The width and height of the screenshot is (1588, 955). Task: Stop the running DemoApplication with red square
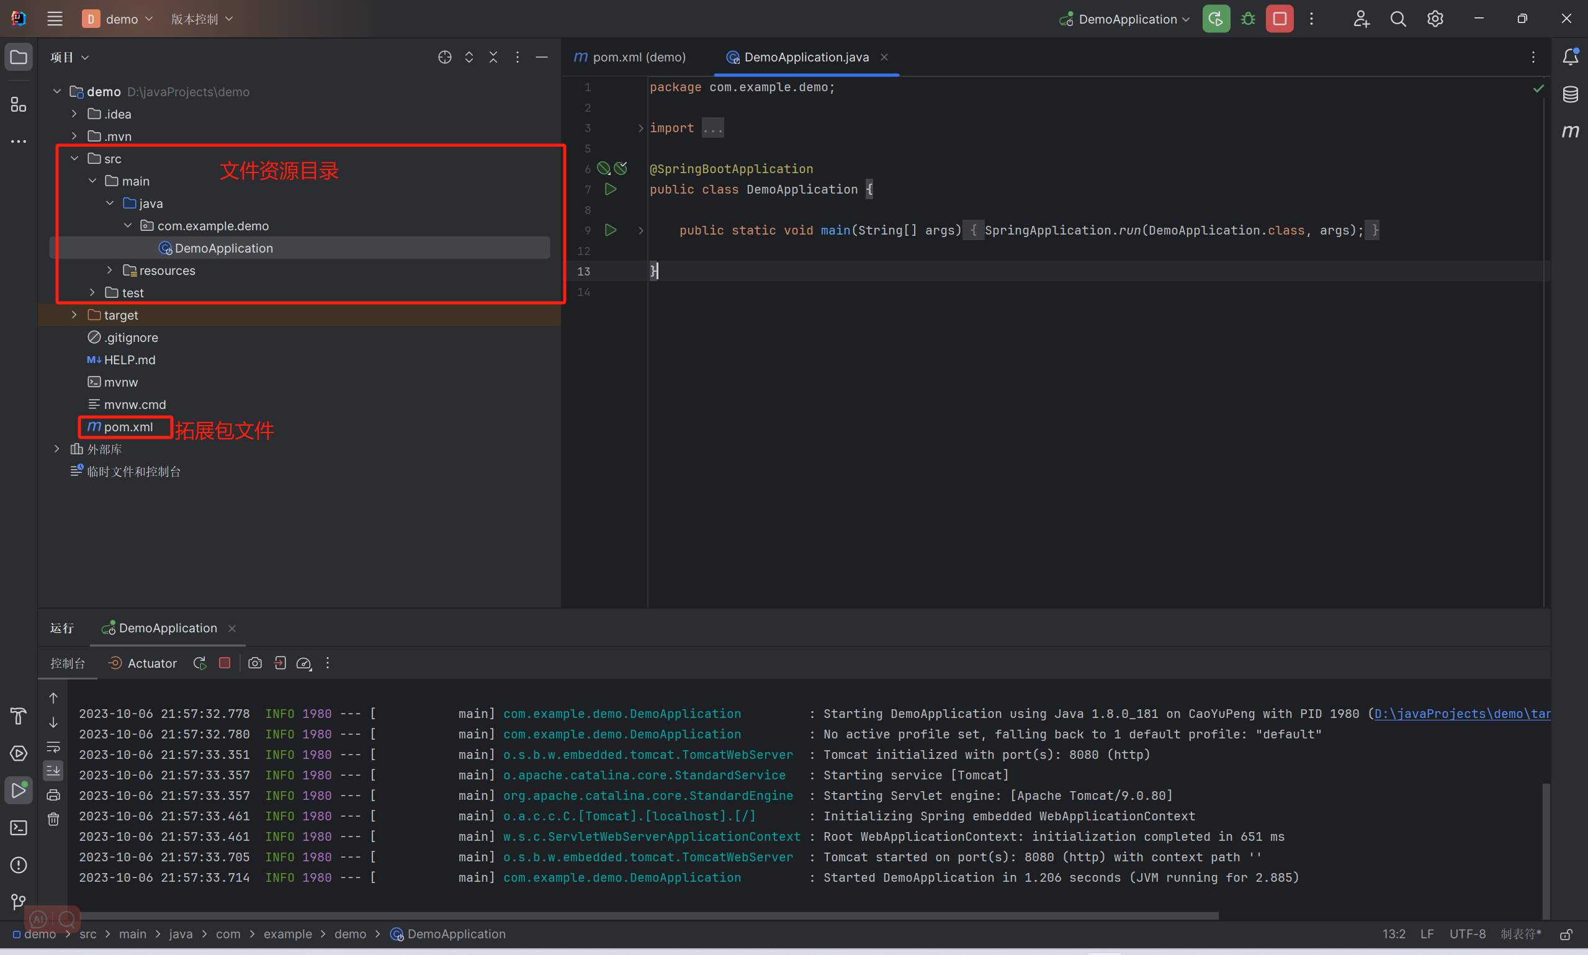pos(1279,19)
